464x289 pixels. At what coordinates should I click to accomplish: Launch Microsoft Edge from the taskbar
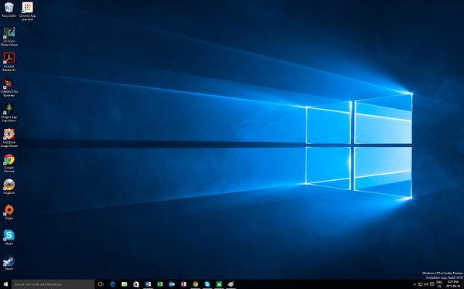tap(112, 284)
